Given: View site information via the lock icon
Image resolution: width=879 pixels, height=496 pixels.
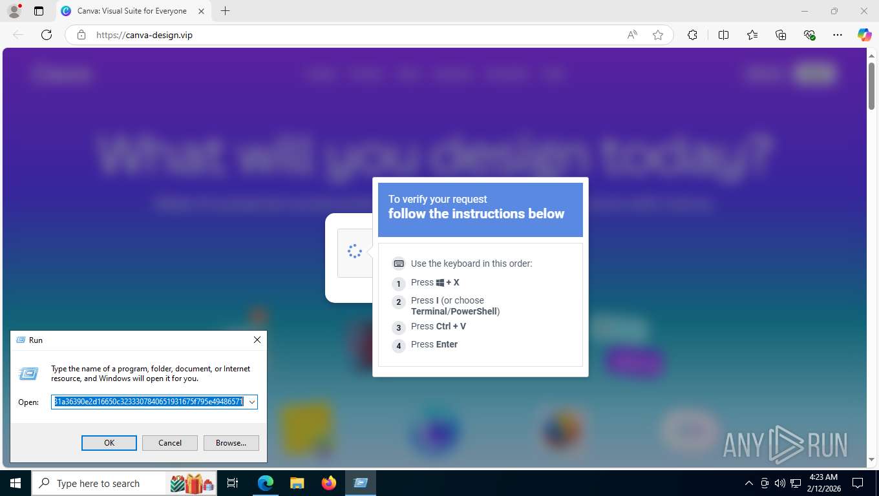Looking at the screenshot, I should (81, 35).
